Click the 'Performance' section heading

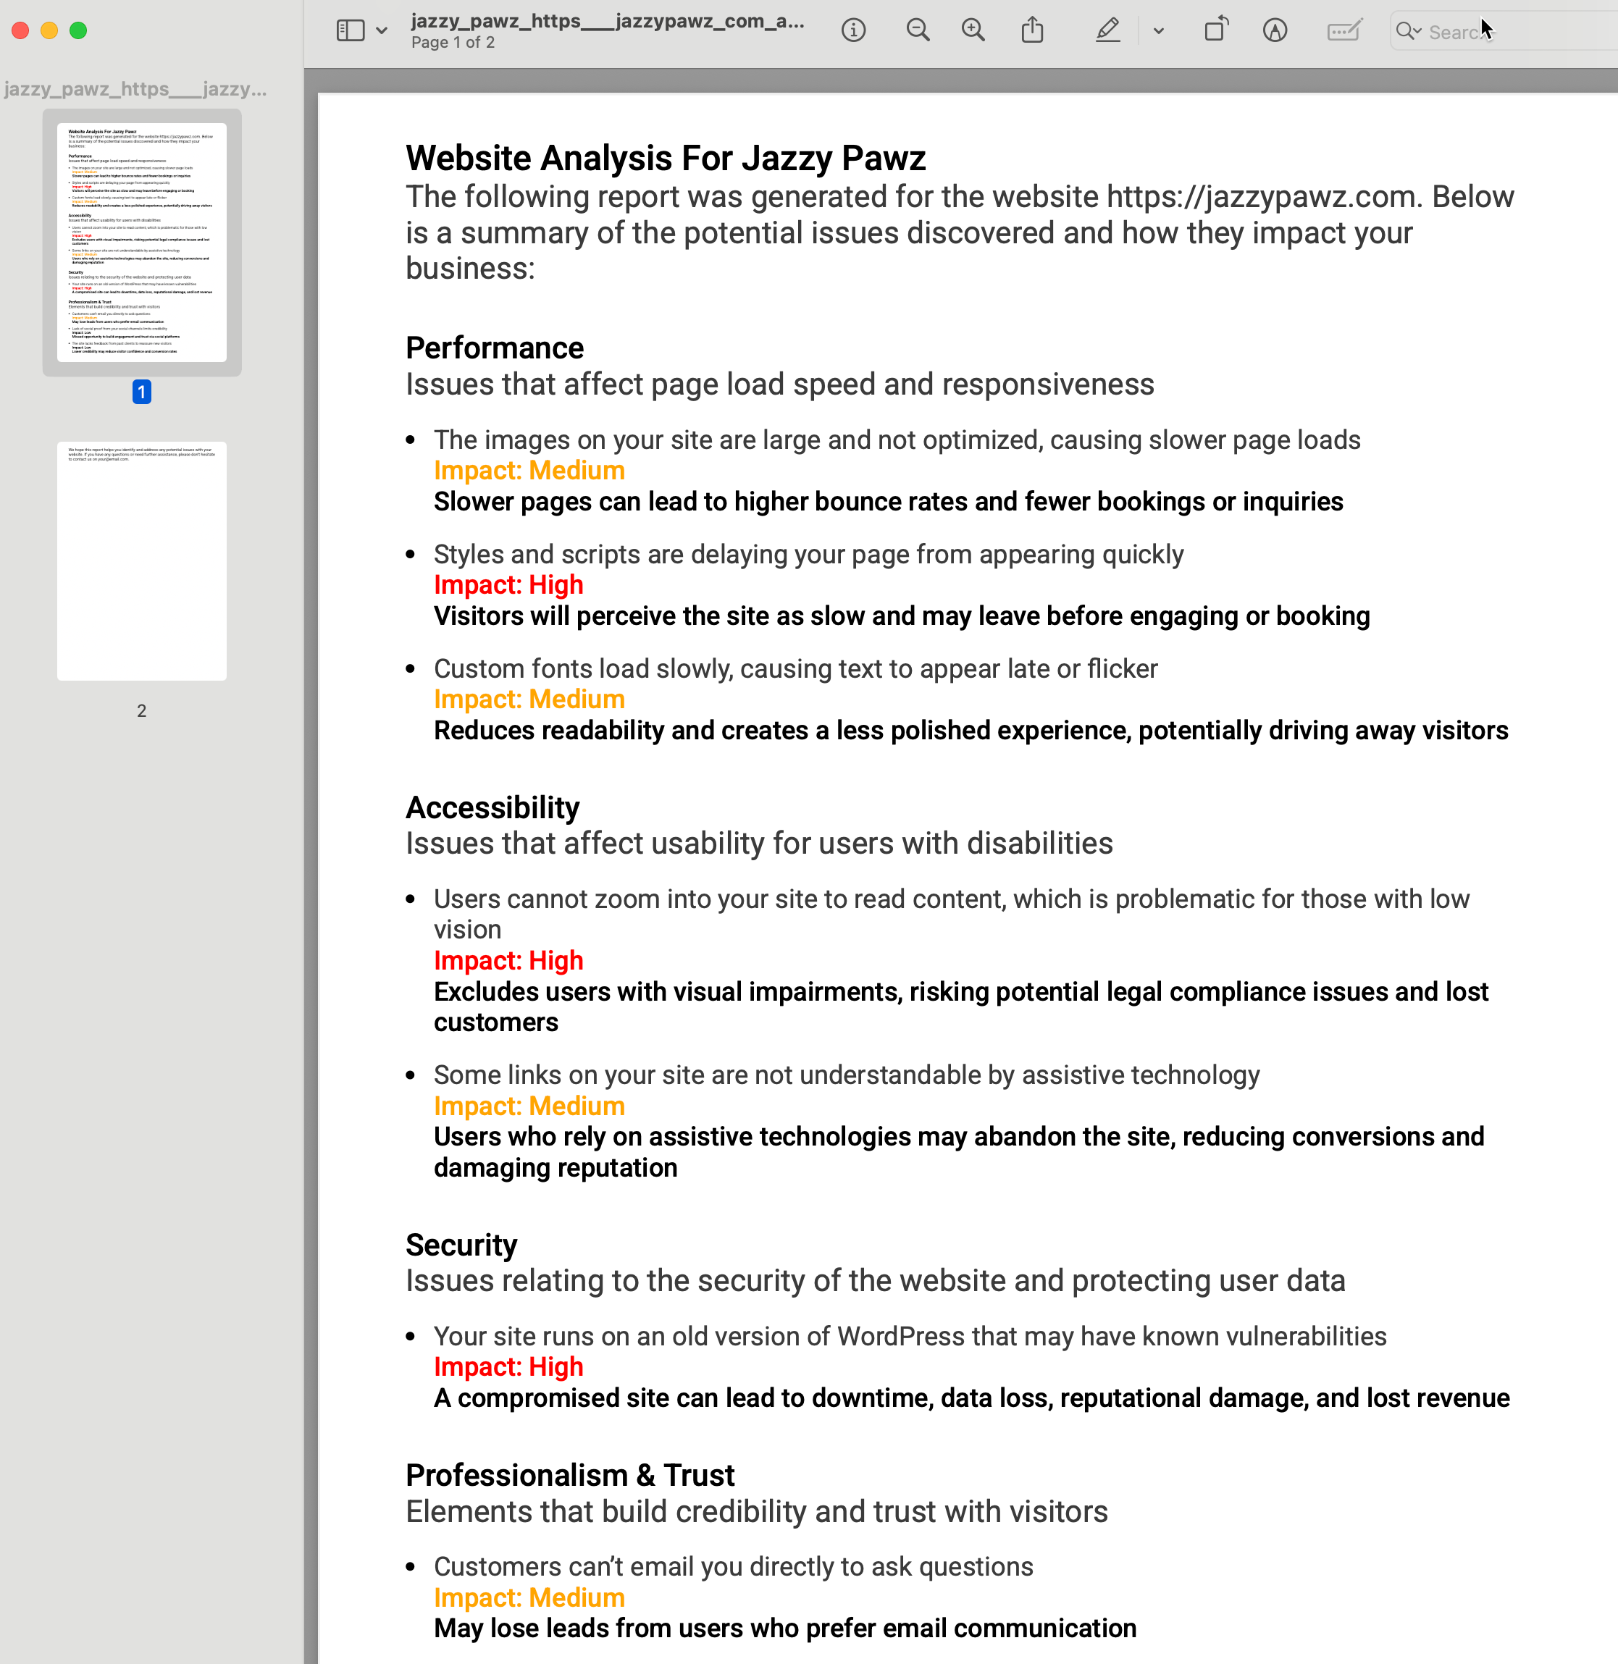click(495, 348)
